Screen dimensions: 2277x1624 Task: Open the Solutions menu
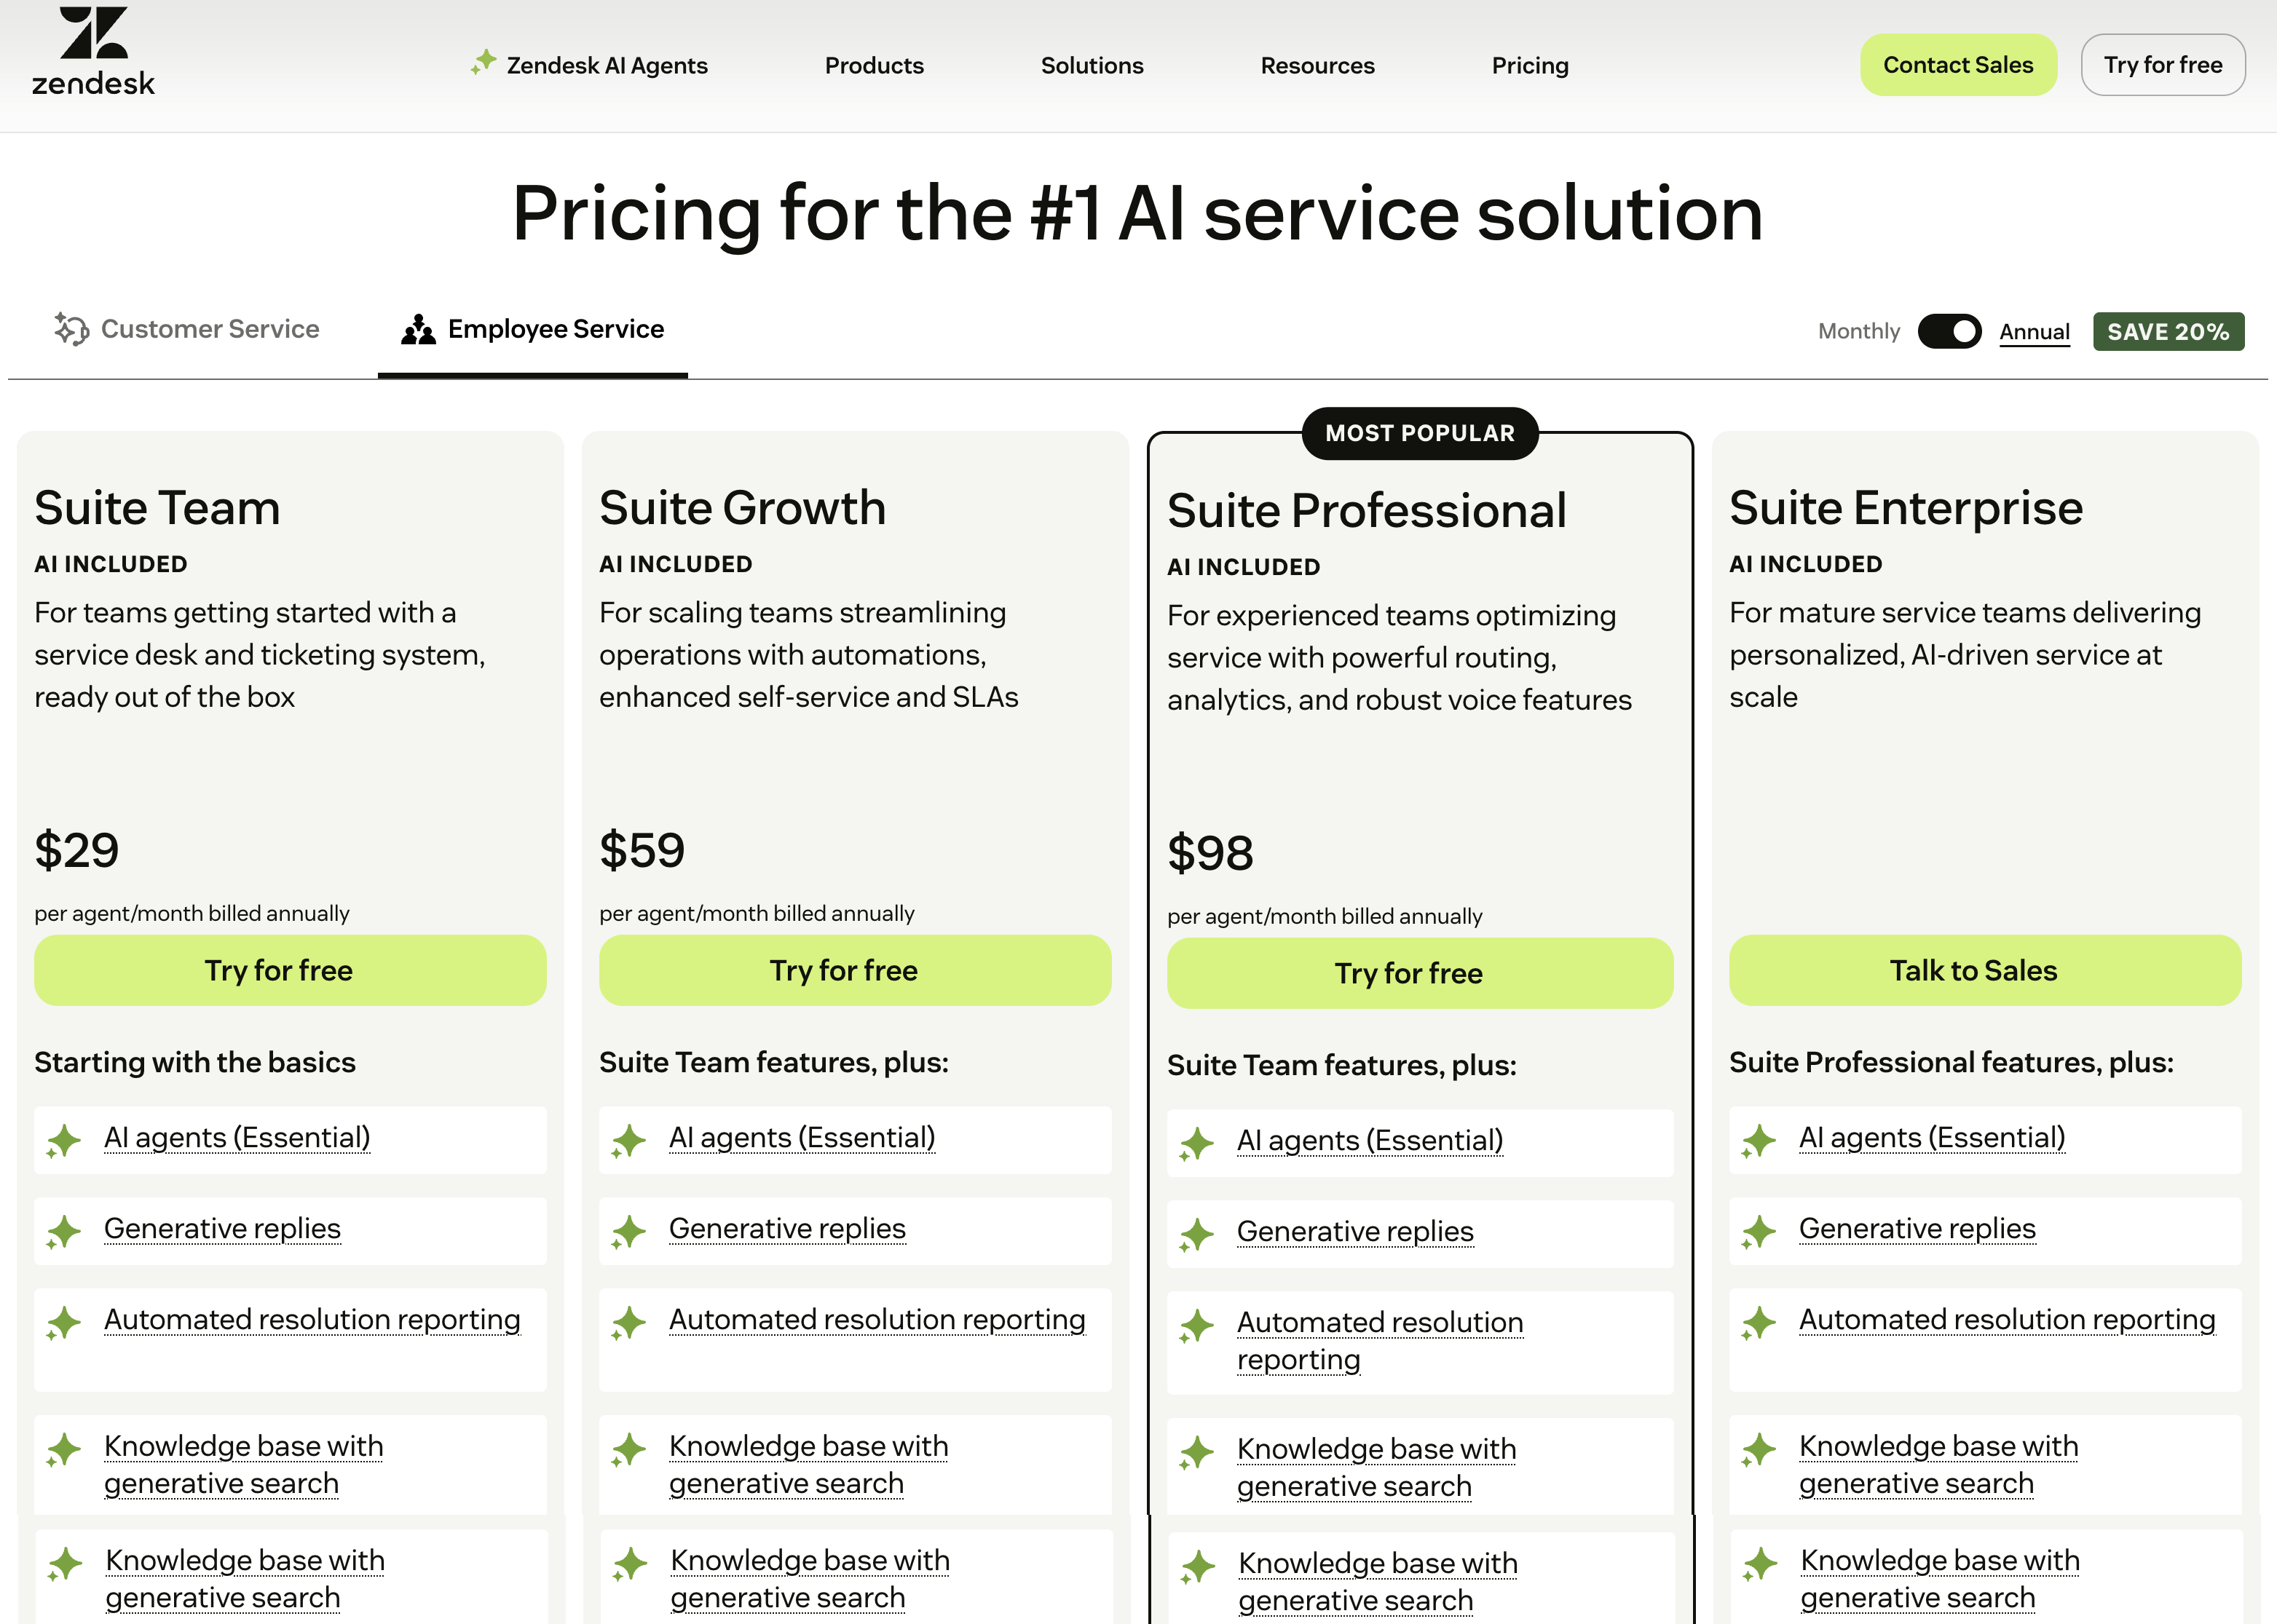[x=1092, y=65]
